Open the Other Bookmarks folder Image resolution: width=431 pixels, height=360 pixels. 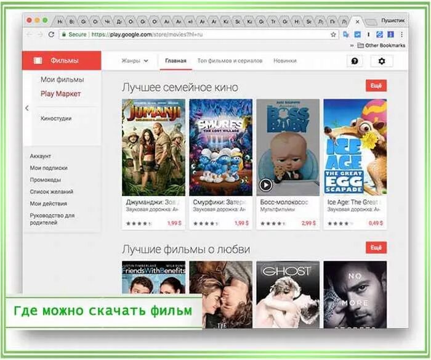381,46
